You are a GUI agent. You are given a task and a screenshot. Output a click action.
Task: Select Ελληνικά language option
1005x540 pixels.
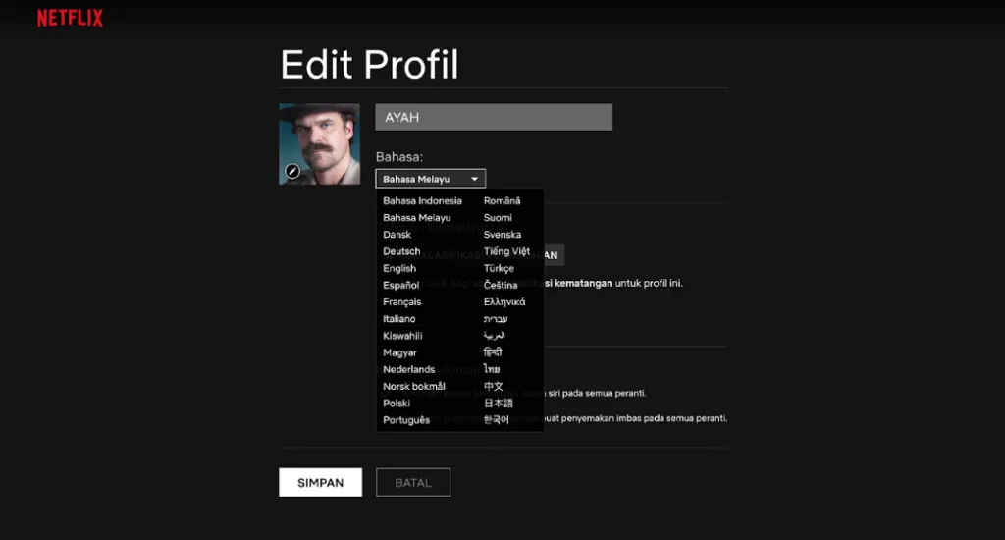coord(504,301)
